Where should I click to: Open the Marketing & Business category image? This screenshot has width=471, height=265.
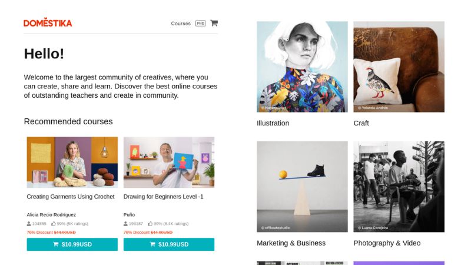pyautogui.click(x=302, y=187)
